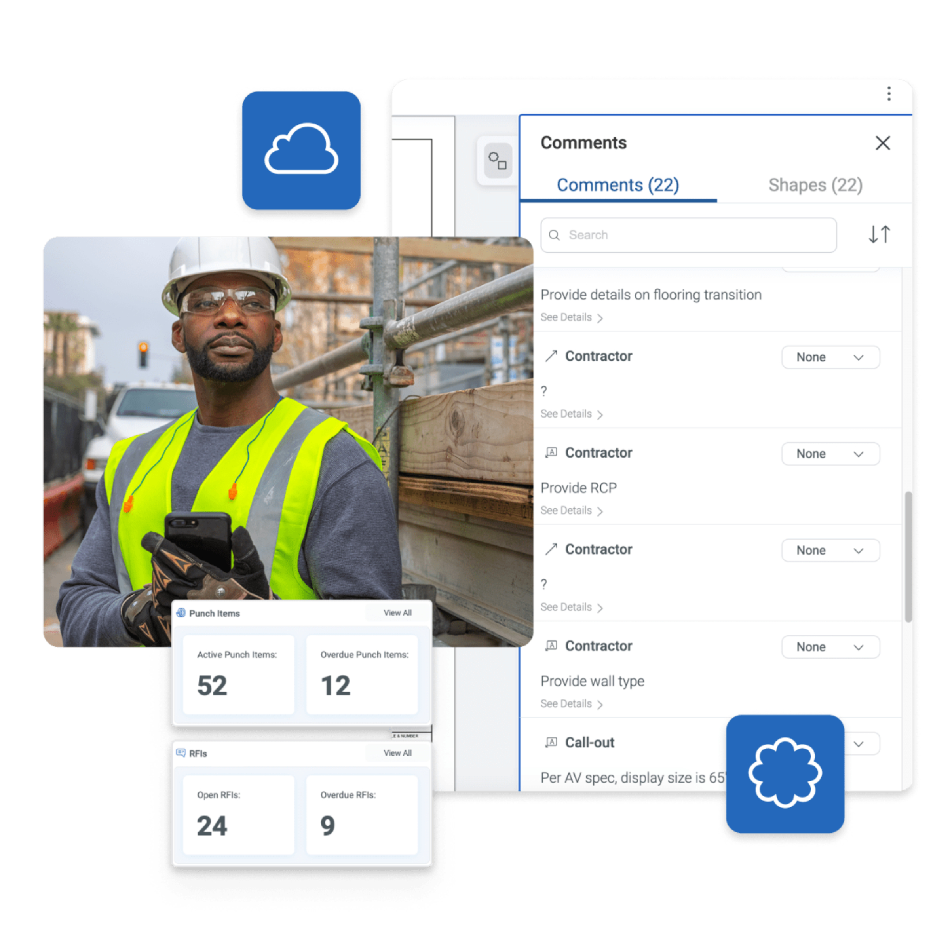Switch to the Shapes (22) tab
The image size is (950, 950).
tap(815, 185)
